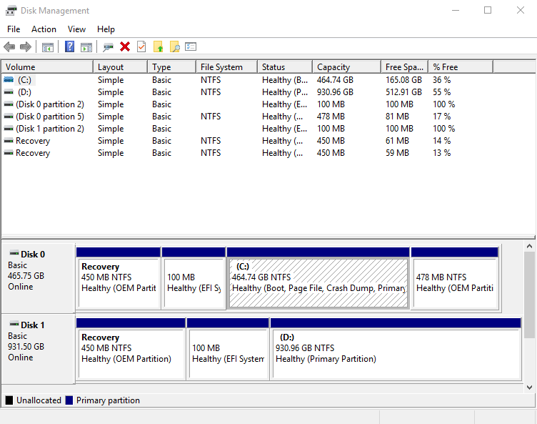537x424 pixels.
Task: Click the drive icon of the 61 MB free Recovery row
Action: [9, 141]
